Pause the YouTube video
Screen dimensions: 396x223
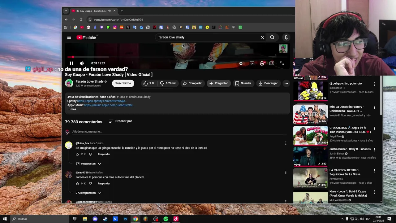pos(71,63)
